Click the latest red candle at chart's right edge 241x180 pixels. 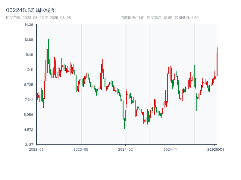pos(217,62)
